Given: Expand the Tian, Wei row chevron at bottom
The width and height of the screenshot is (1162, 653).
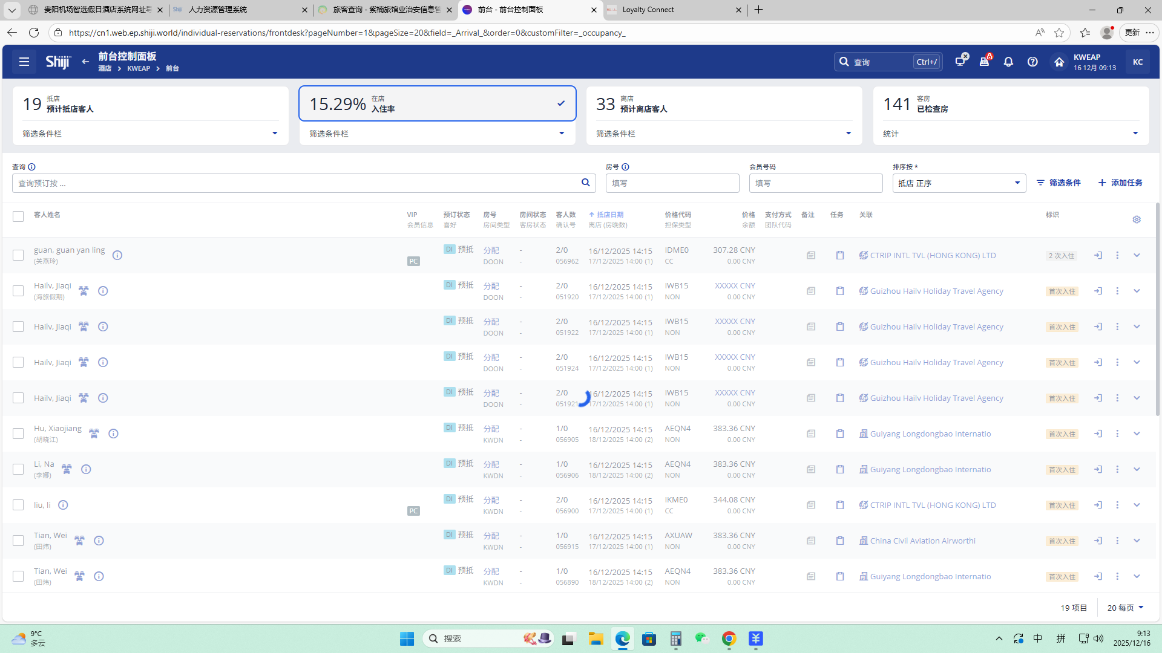Looking at the screenshot, I should (1137, 576).
